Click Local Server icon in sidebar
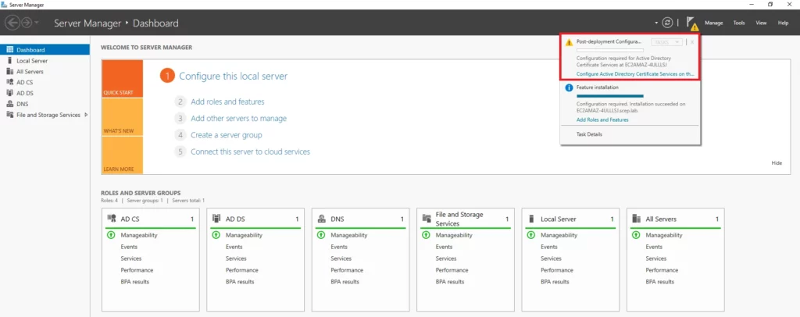 (9, 61)
